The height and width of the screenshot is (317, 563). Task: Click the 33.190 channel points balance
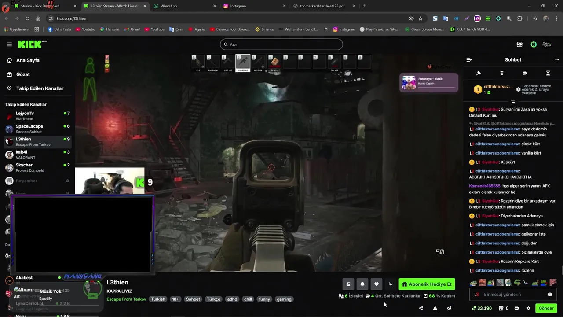482,308
